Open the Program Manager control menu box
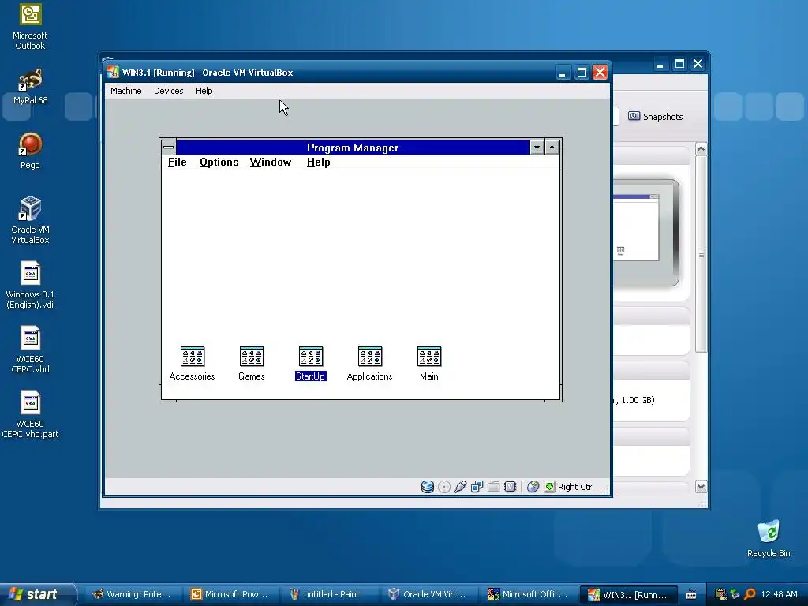The width and height of the screenshot is (808, 606). tap(169, 148)
